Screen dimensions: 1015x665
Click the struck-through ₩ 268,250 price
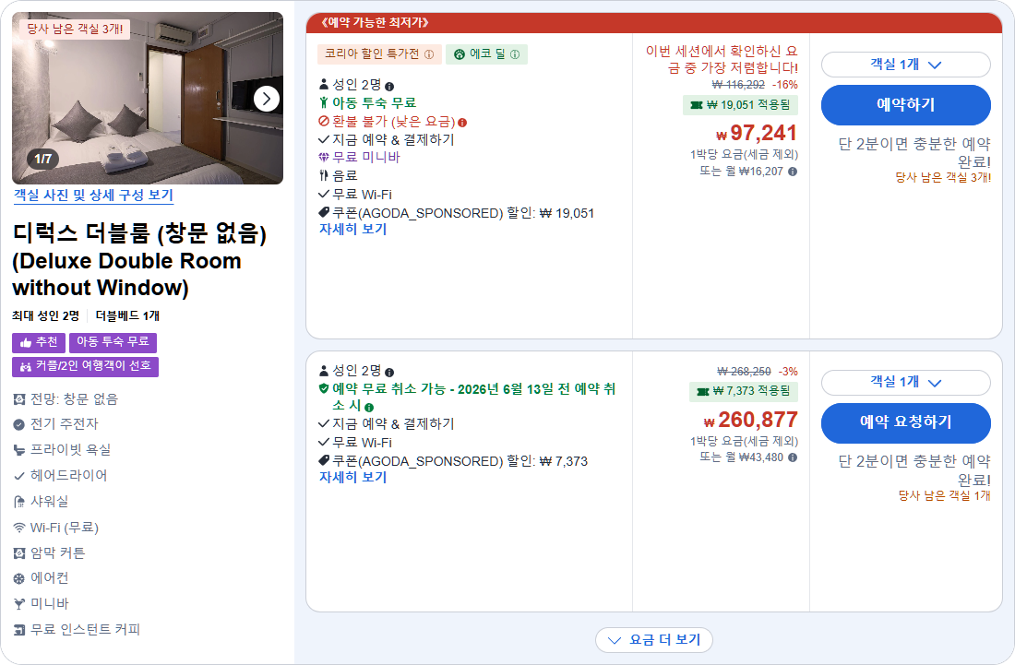point(744,372)
